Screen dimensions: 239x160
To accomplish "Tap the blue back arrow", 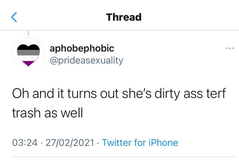I will [14, 17].
